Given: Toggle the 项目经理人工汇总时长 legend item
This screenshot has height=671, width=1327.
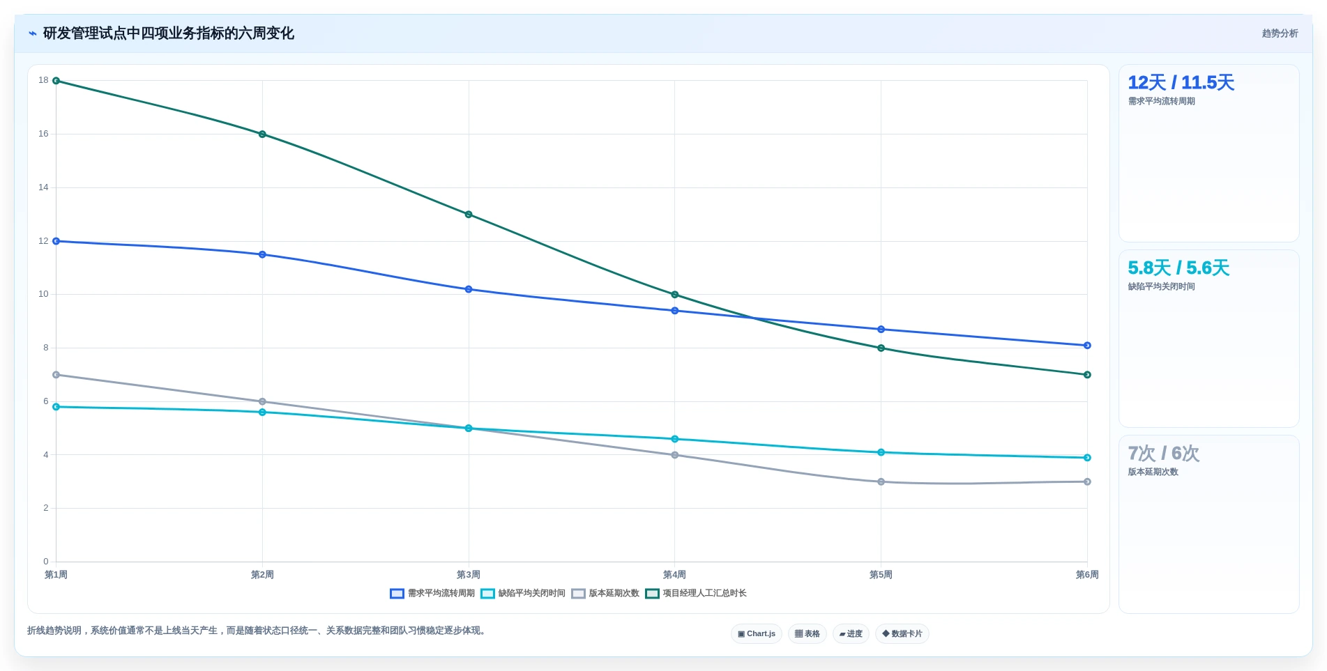Looking at the screenshot, I should [696, 594].
